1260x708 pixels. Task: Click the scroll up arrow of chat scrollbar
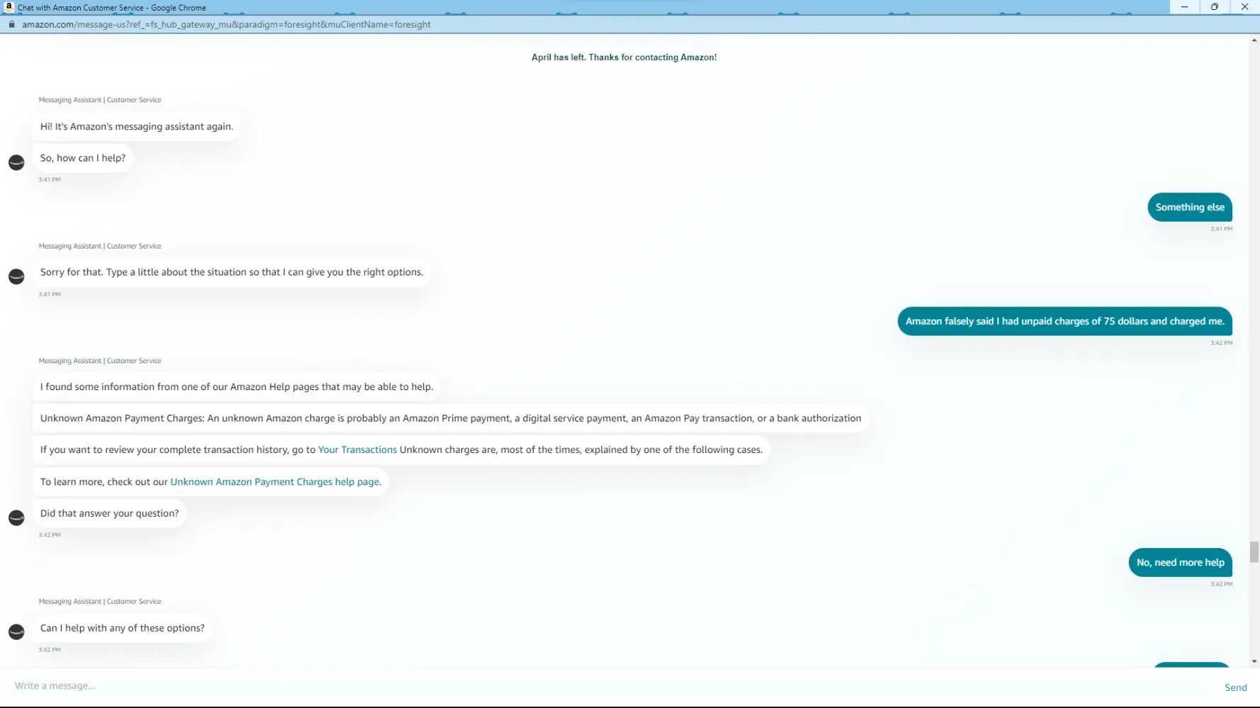coord(1254,40)
